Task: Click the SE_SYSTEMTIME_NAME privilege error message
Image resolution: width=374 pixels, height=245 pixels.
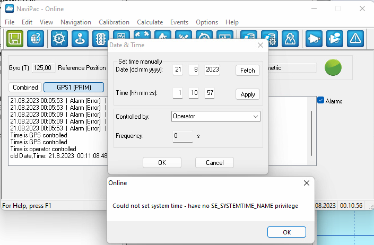Action: 205,206
